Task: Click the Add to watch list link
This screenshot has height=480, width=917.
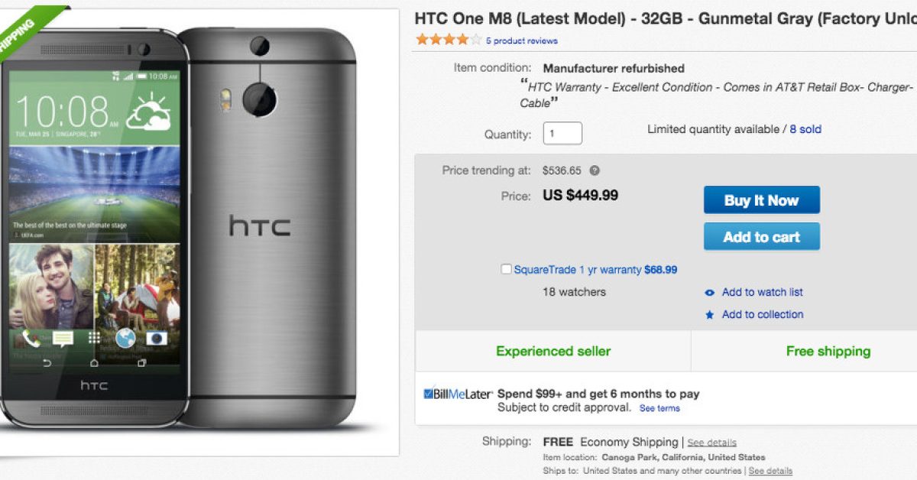Action: (x=762, y=292)
